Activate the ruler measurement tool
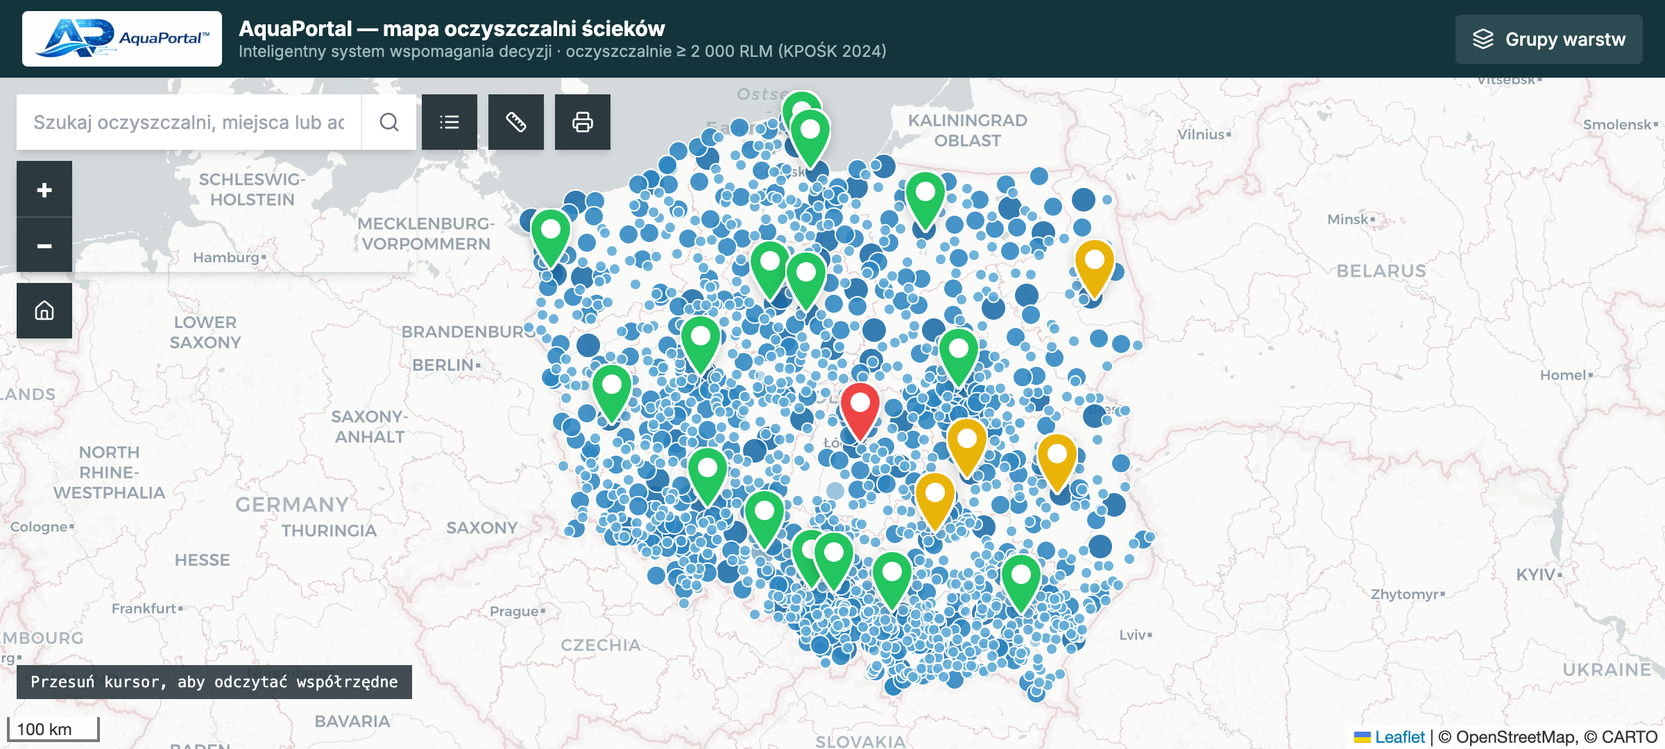Image resolution: width=1665 pixels, height=749 pixels. (x=516, y=122)
